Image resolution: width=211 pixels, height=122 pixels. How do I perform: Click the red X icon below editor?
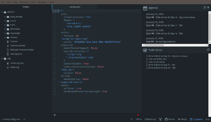pyautogui.click(x=138, y=115)
